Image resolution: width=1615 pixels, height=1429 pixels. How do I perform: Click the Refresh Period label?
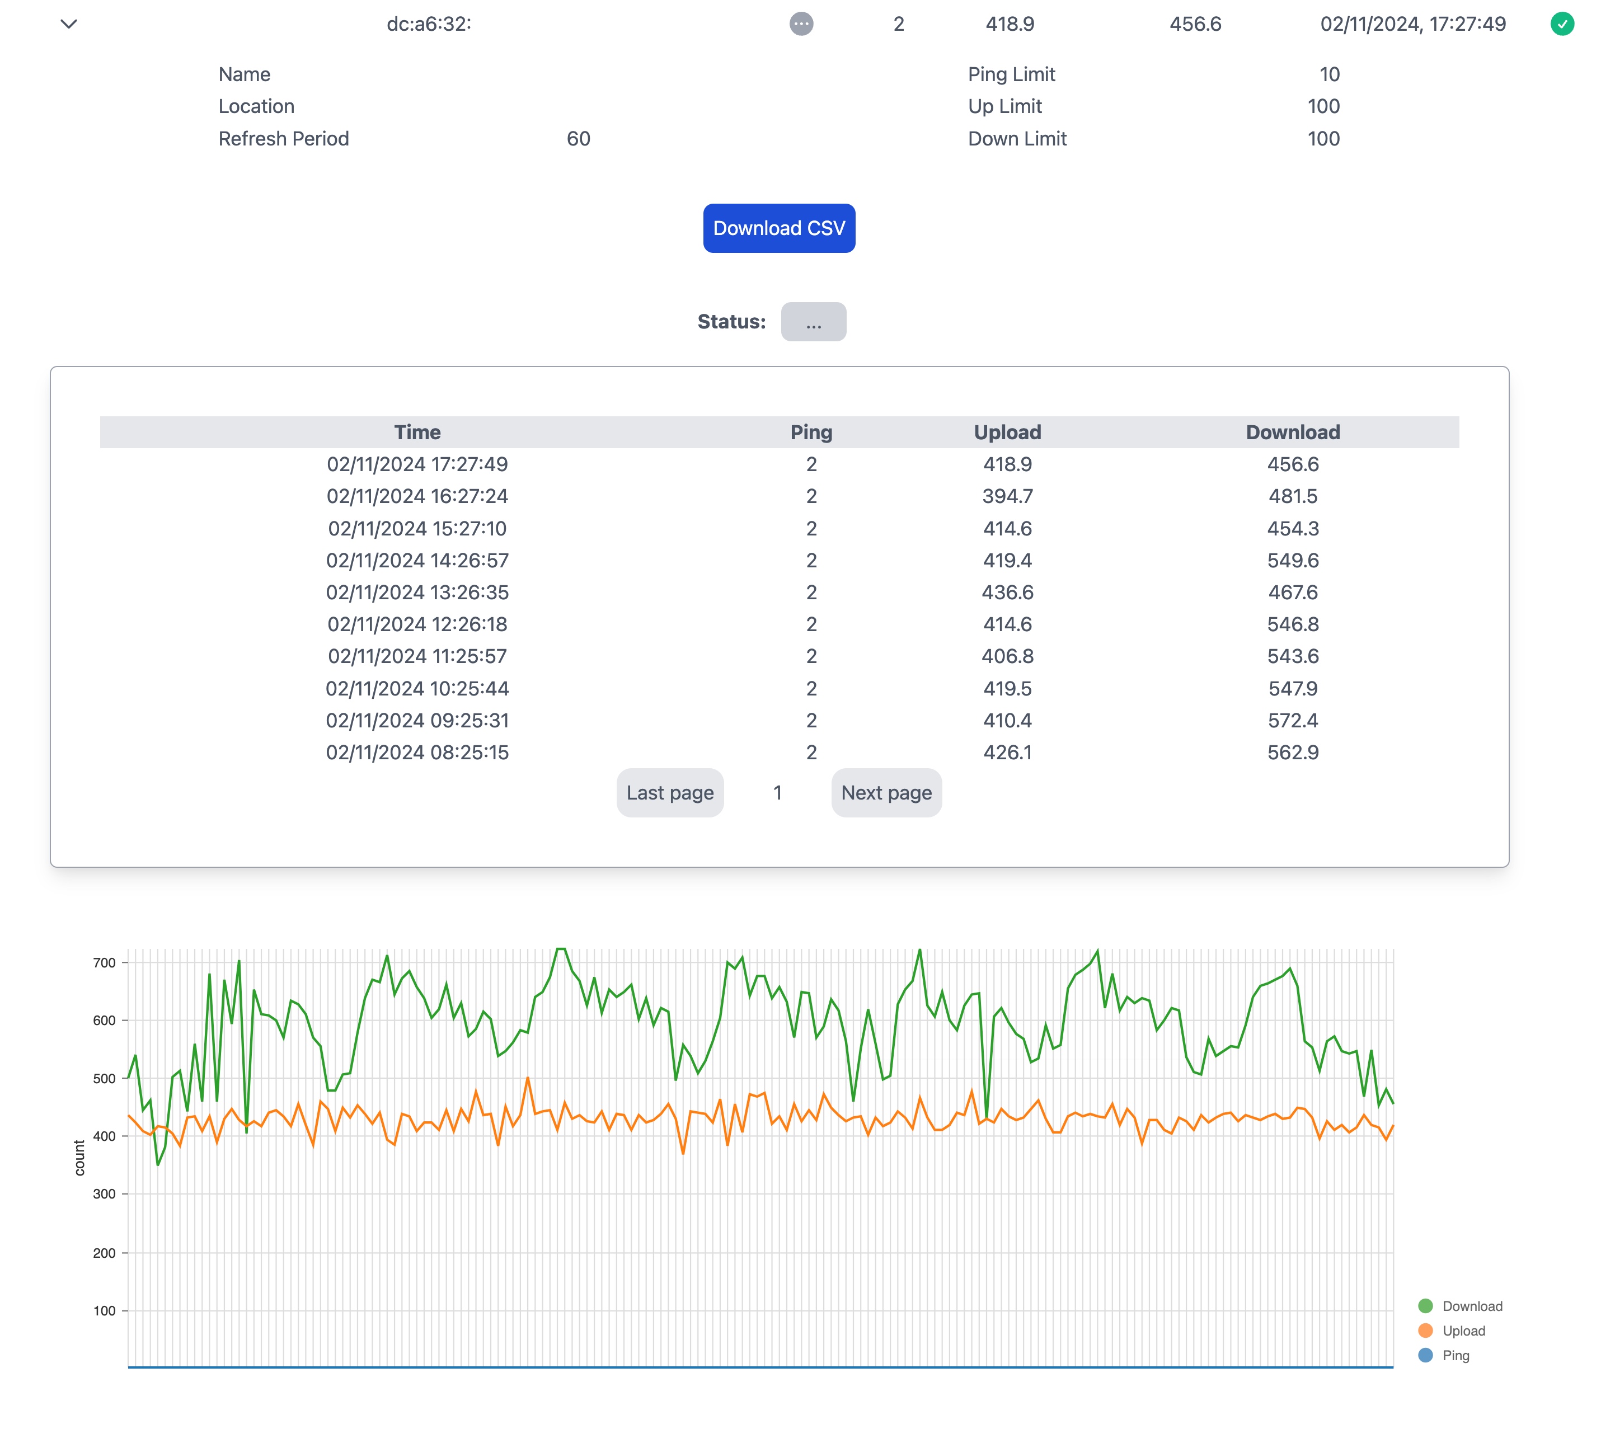point(284,139)
